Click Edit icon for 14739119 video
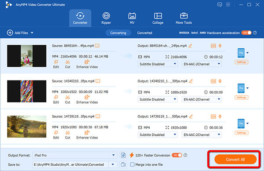The height and width of the screenshot is (171, 264). click(x=56, y=135)
